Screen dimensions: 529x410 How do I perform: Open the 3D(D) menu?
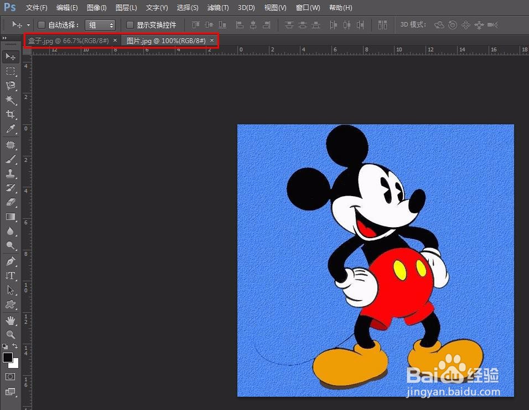(246, 7)
